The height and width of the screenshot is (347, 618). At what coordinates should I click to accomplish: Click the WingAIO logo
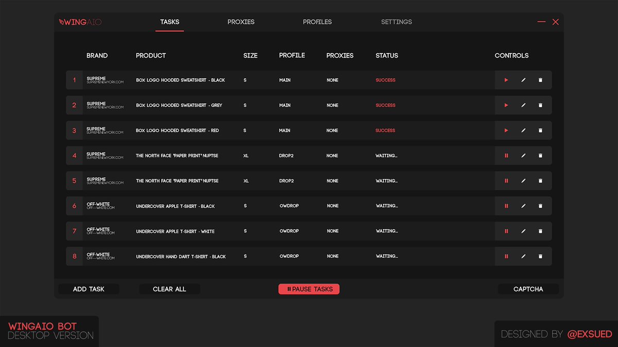80,22
